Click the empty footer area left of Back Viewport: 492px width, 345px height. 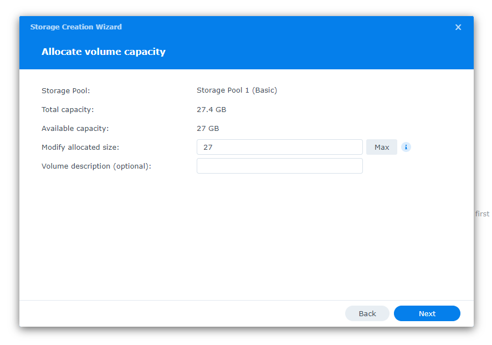[177, 313]
